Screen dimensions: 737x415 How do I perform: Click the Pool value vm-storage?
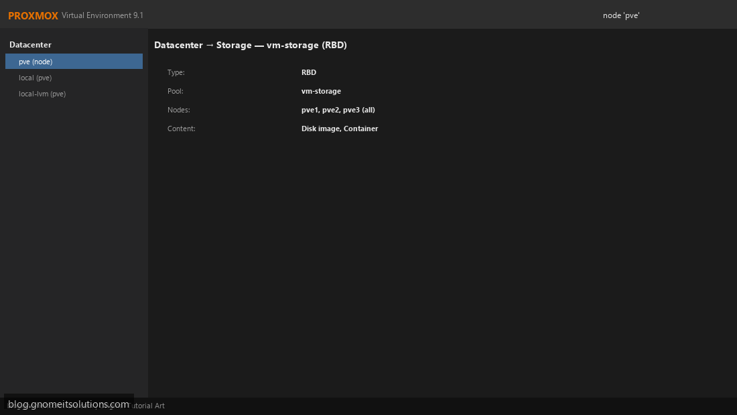tap(321, 91)
